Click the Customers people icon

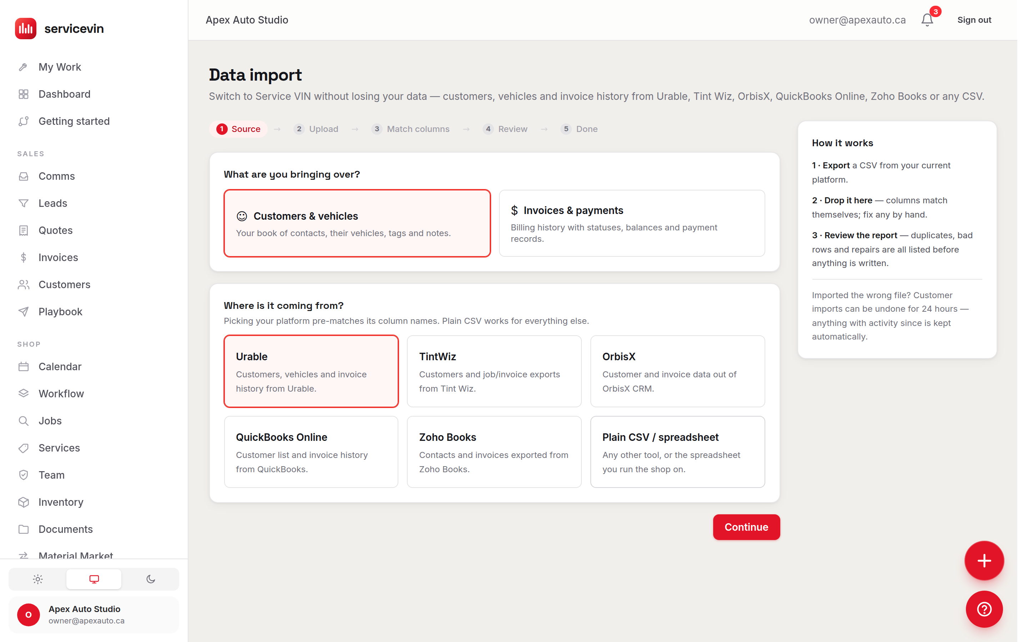tap(23, 285)
